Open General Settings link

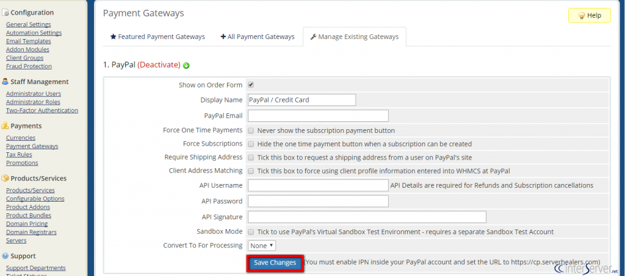point(28,24)
